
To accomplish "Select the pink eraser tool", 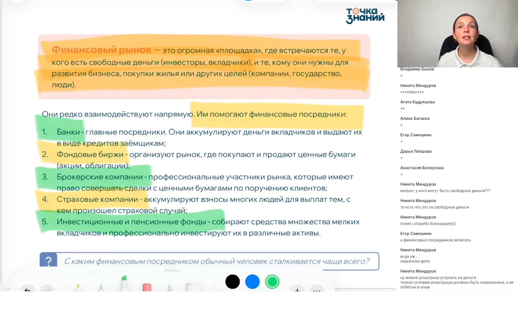I will (x=147, y=285).
